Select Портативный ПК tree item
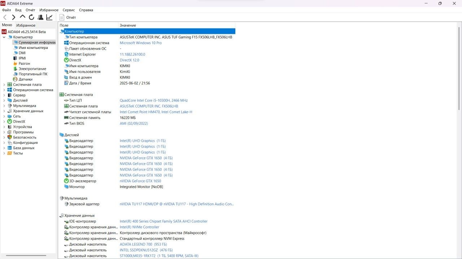Viewport: 462px width, 259px height. click(x=30, y=74)
